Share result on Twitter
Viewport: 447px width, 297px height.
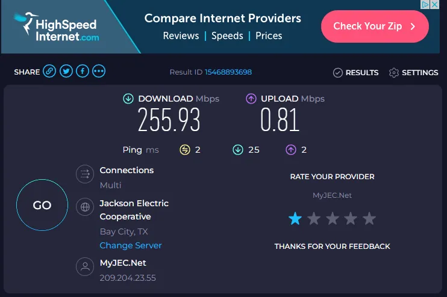coord(66,72)
